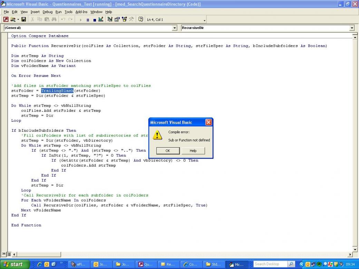Click the Visual Basic window icon in menu bar

point(3,4)
